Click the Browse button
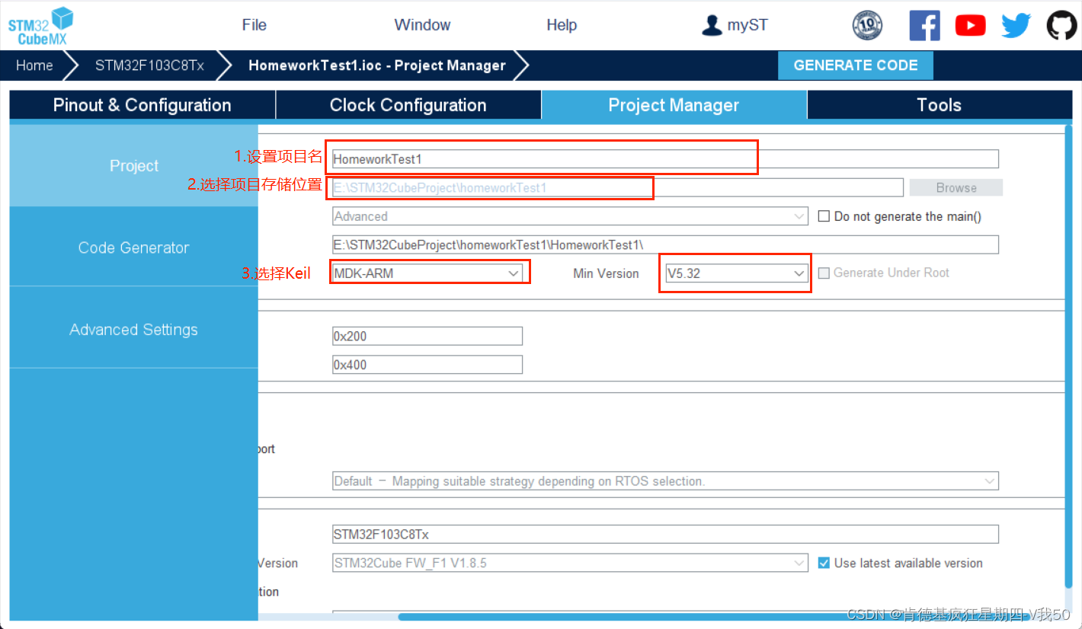Image resolution: width=1082 pixels, height=629 pixels. tap(956, 187)
